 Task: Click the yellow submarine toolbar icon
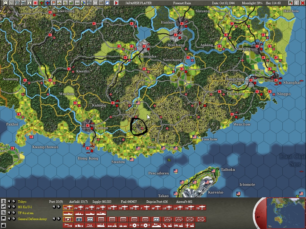click(59, 3)
